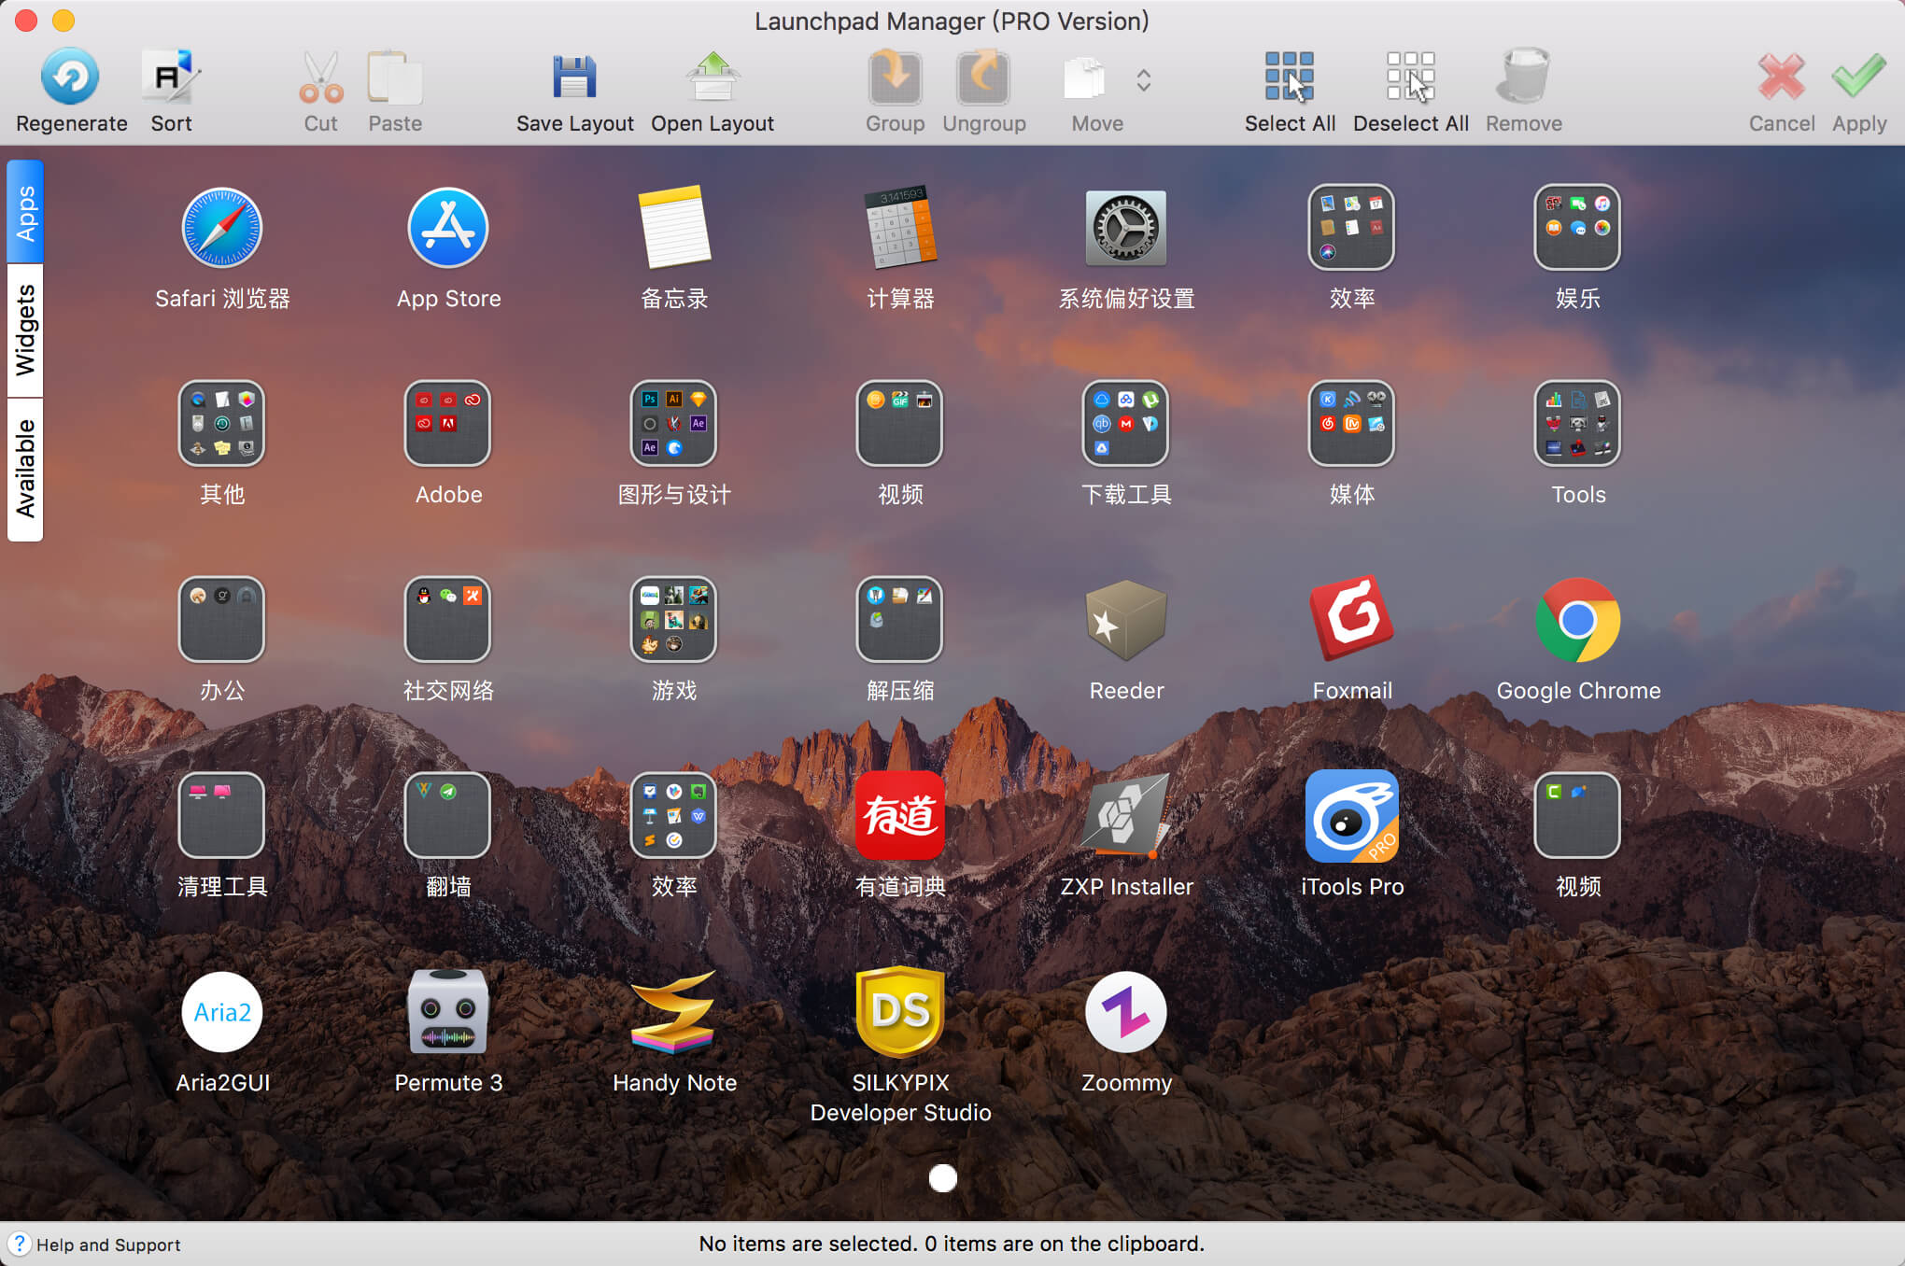Select the Safari 浏览器 icon
1905x1266 pixels.
(222, 228)
